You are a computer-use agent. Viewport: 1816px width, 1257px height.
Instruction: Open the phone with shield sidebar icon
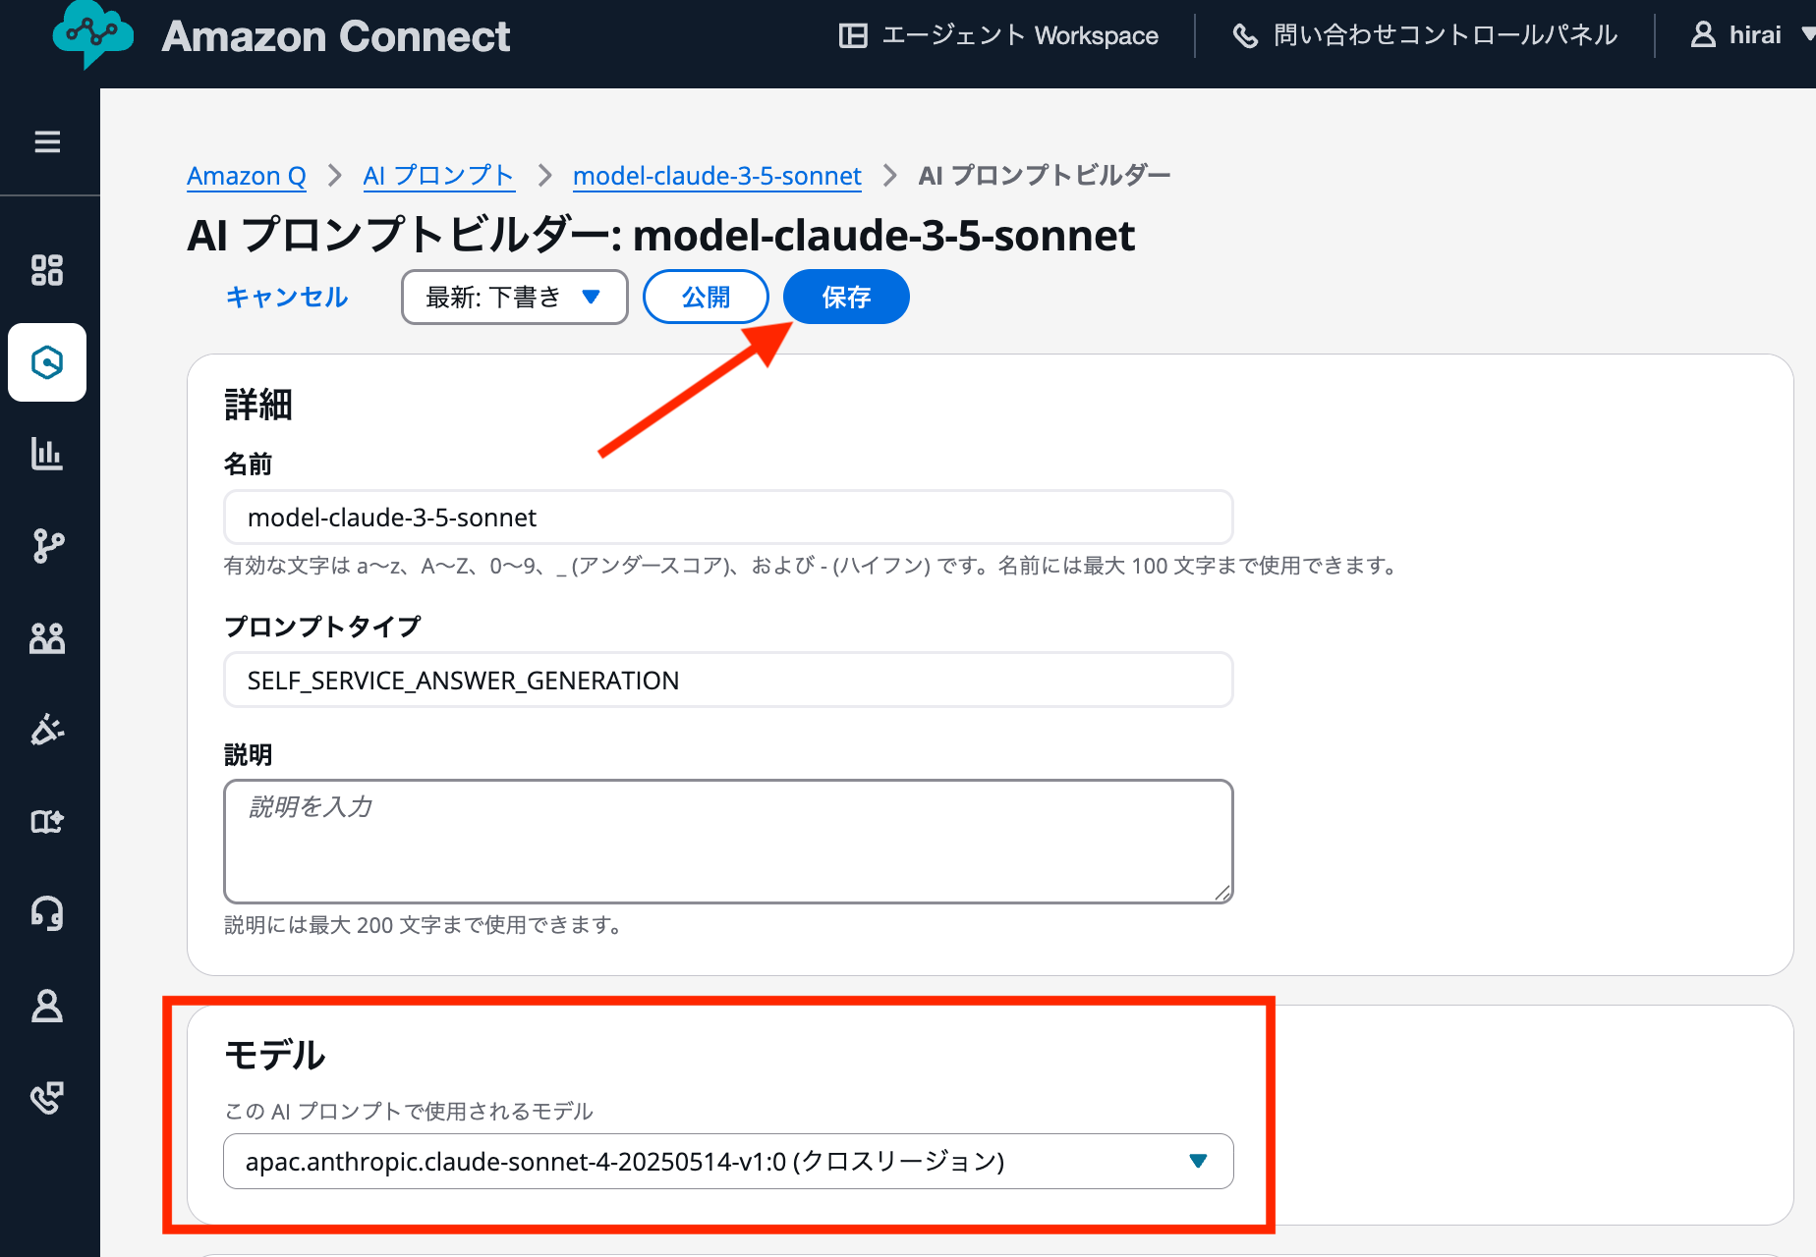coord(47,1097)
